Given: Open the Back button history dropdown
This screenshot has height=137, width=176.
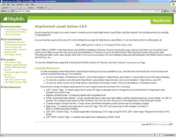Looking at the screenshot, I should 9,8.
